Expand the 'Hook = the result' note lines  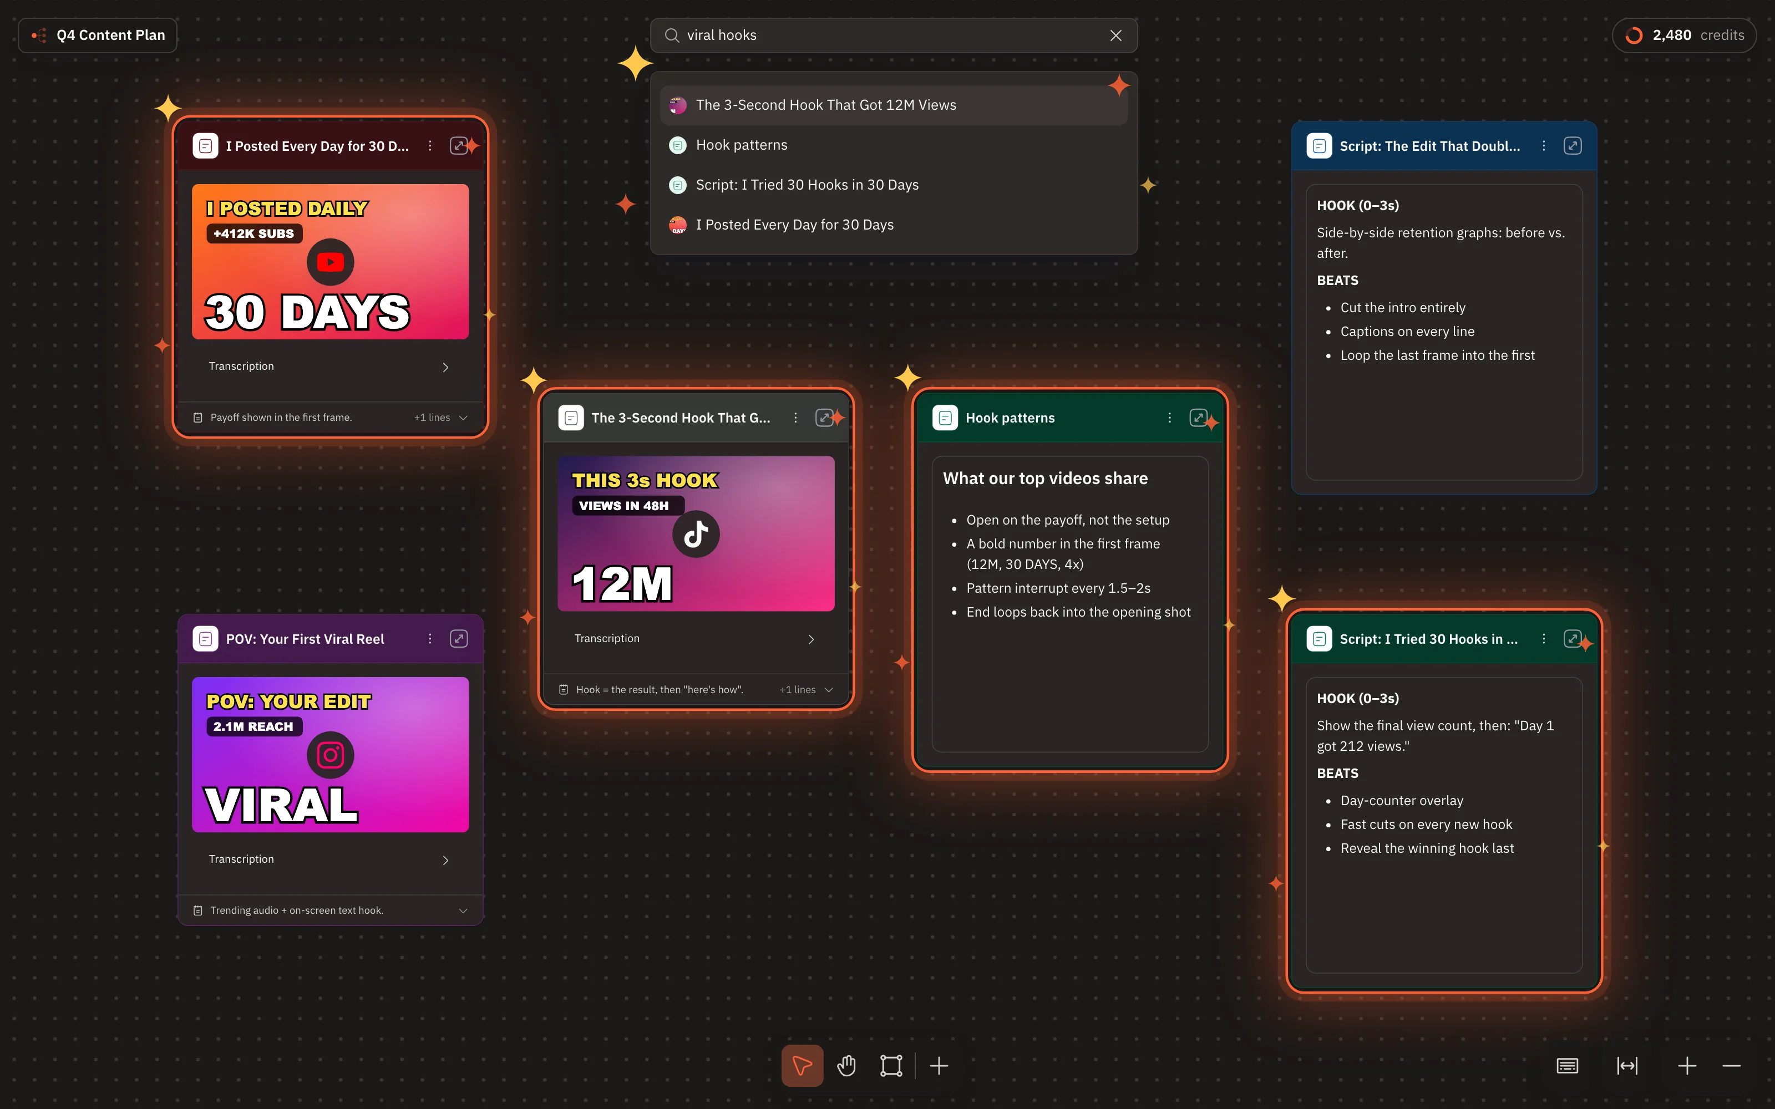point(829,689)
